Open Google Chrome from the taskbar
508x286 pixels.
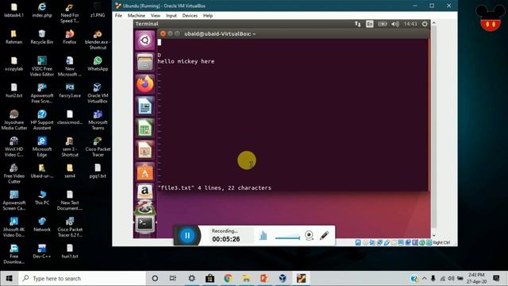click(x=228, y=278)
